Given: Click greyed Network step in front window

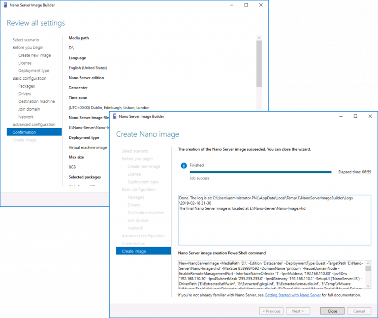Looking at the screenshot, I should 135,228.
